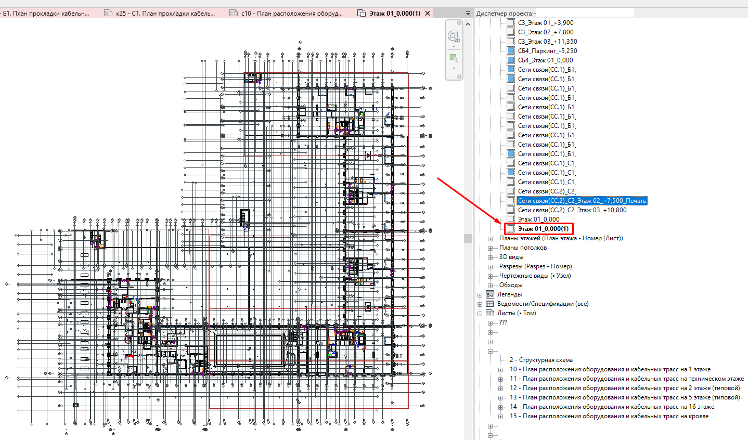
Task: Select Сети связи(СС.2)_С2_Этаж 03_+10,800 view
Action: tap(572, 210)
